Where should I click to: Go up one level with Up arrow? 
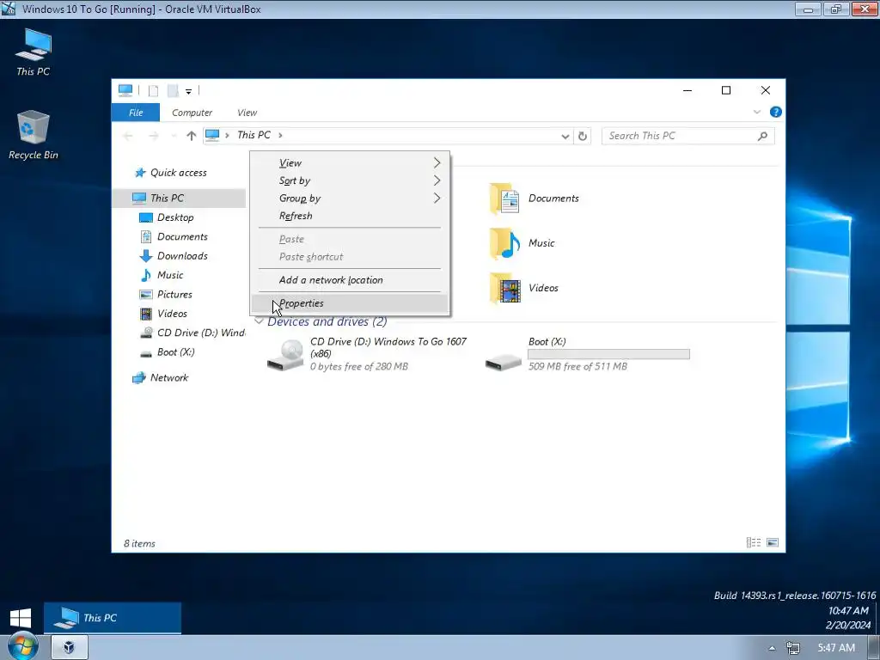pyautogui.click(x=192, y=135)
